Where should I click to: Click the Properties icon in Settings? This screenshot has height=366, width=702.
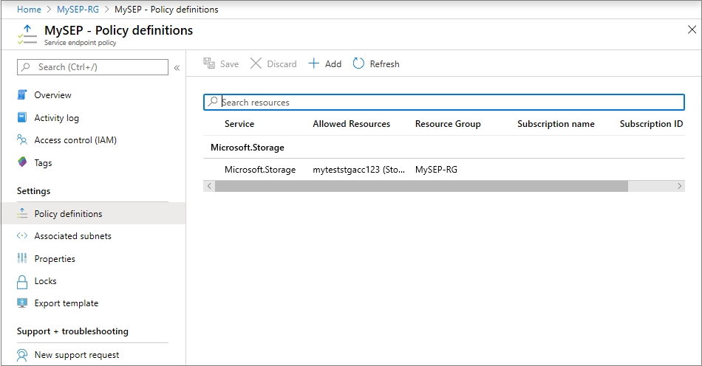point(22,259)
